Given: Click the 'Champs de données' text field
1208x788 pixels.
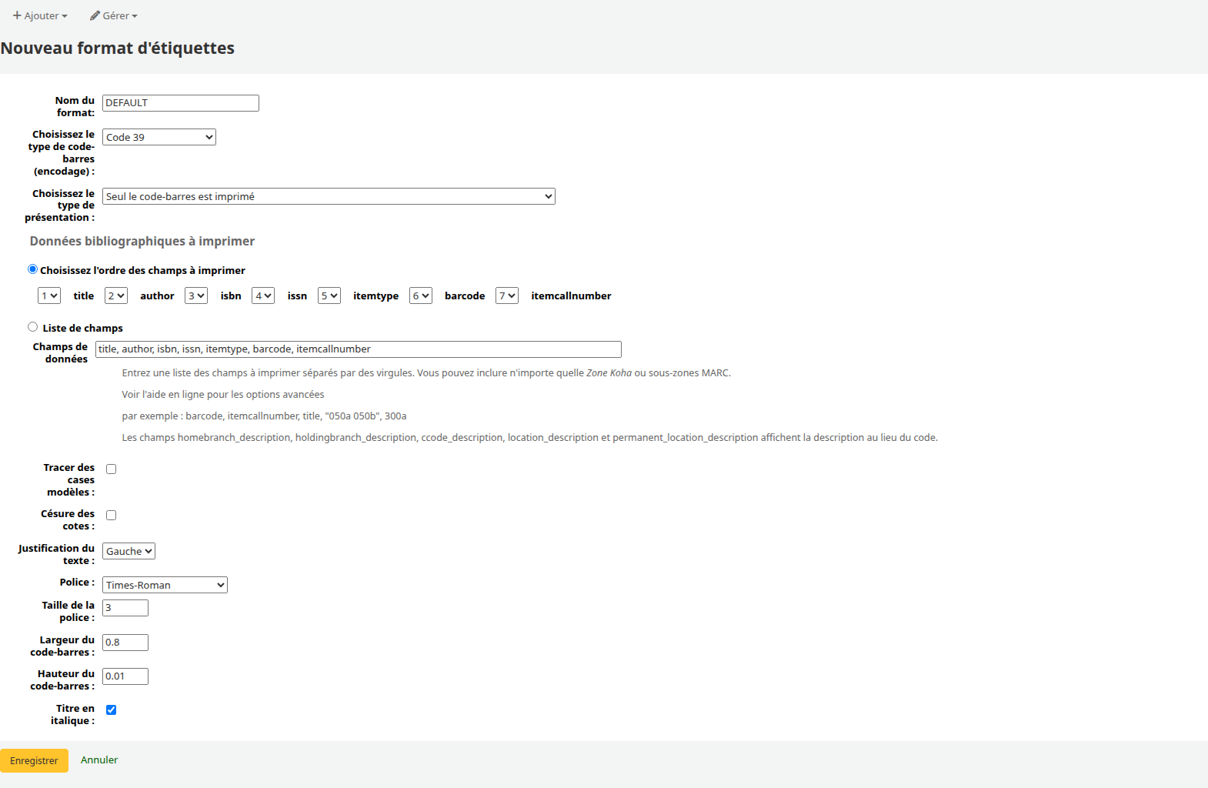Looking at the screenshot, I should point(359,349).
